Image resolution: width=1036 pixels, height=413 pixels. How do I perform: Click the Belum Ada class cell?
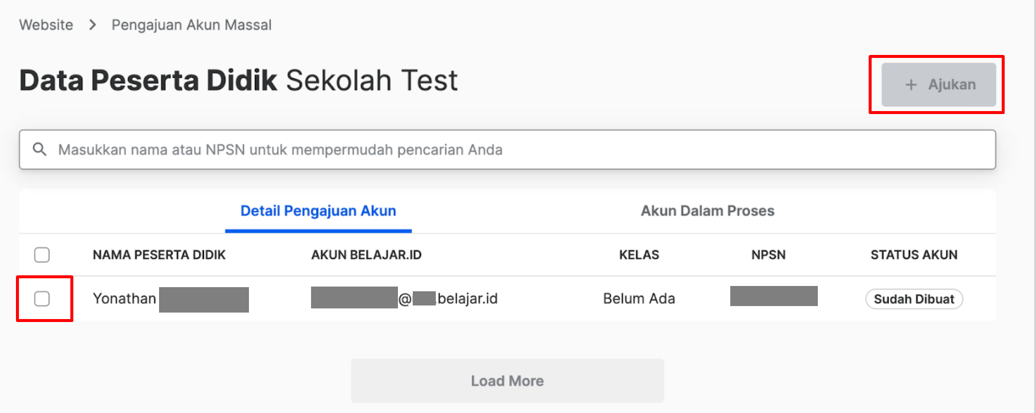pyautogui.click(x=639, y=299)
